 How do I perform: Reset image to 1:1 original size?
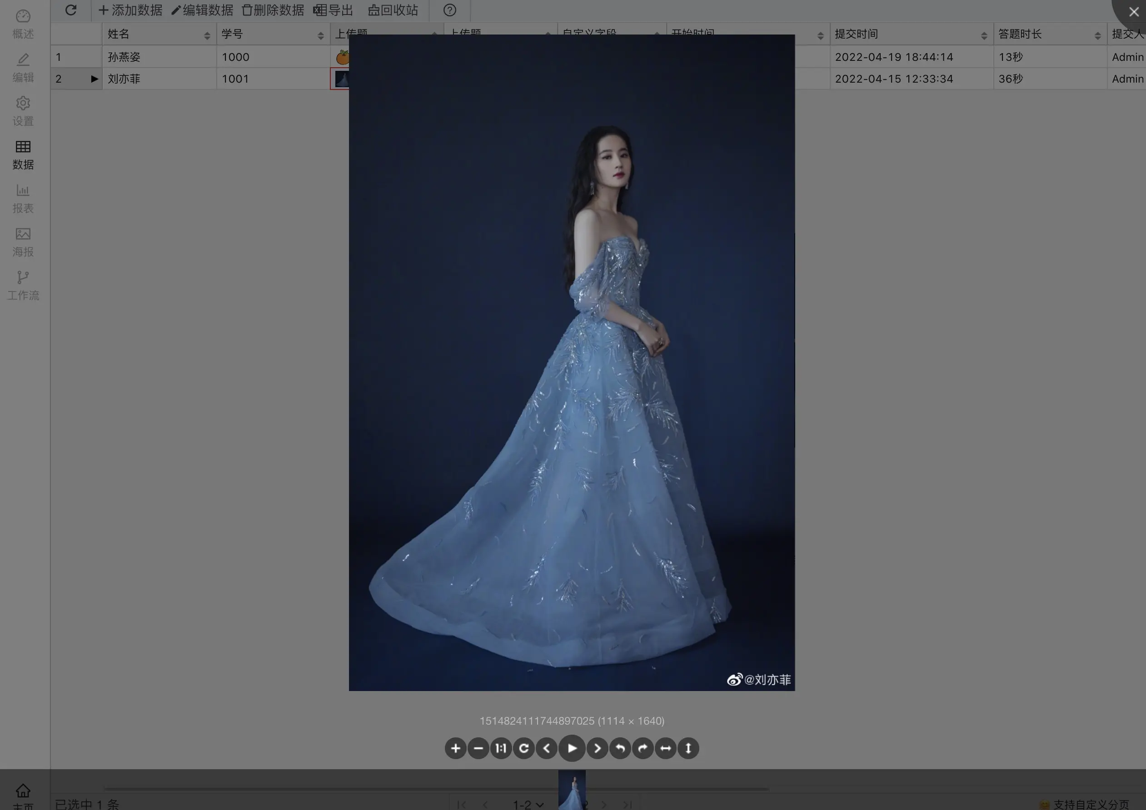coord(501,748)
